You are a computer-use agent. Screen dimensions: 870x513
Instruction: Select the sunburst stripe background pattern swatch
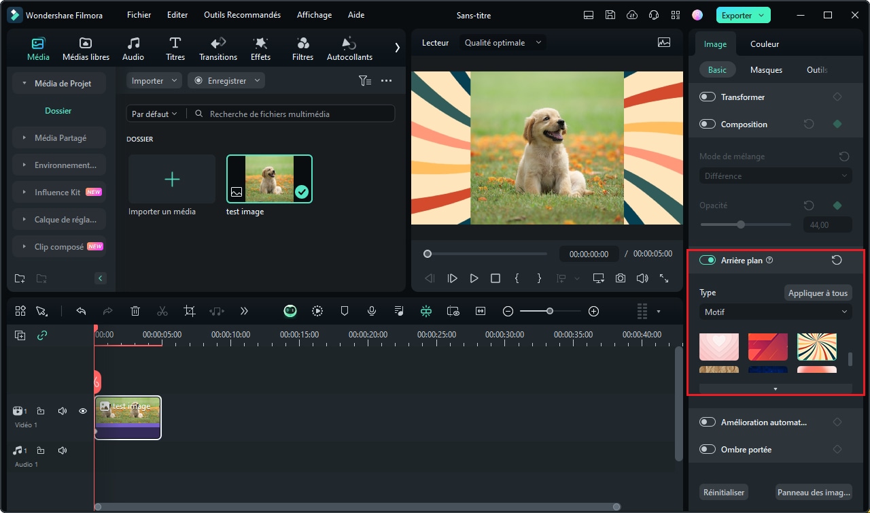click(816, 347)
